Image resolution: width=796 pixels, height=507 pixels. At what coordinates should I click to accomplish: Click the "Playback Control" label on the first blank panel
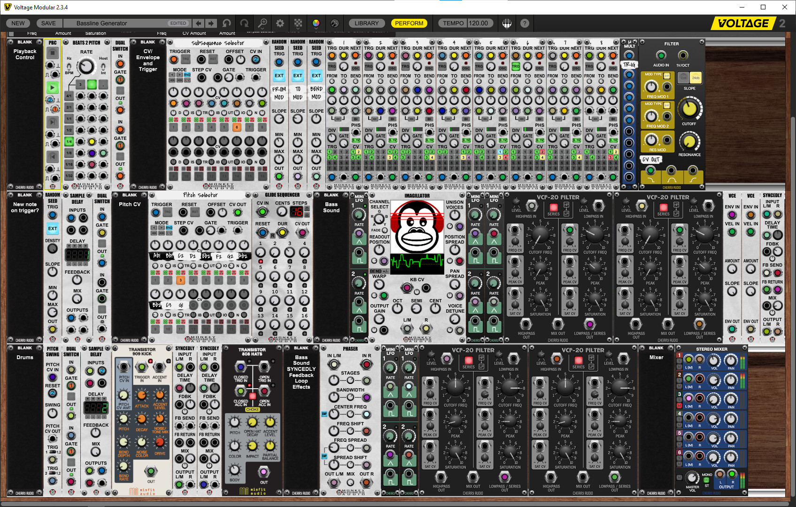25,54
